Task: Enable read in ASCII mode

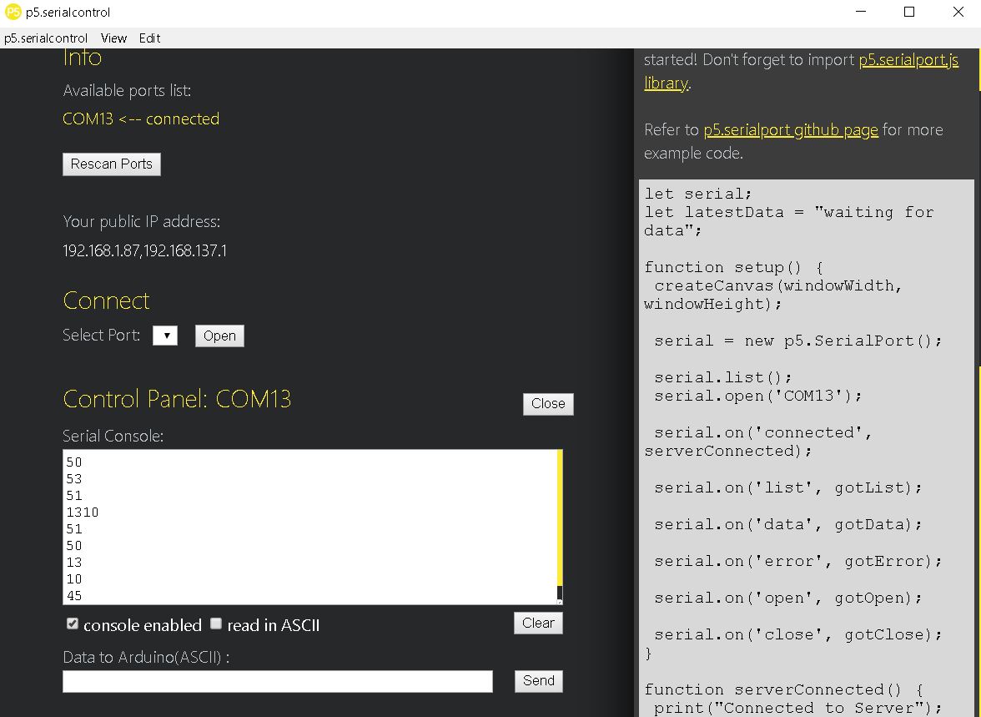Action: [x=216, y=623]
